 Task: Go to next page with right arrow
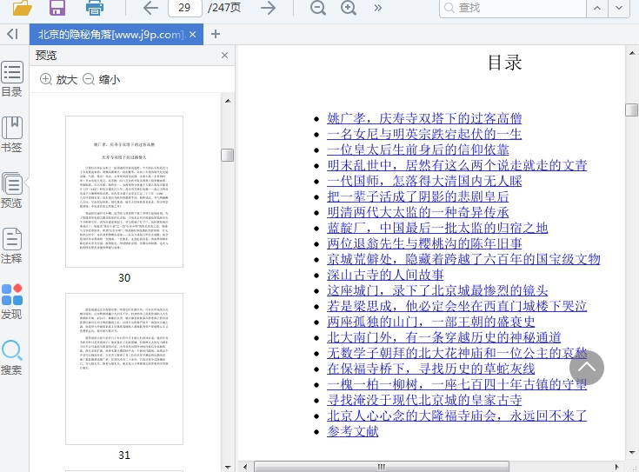(x=269, y=8)
